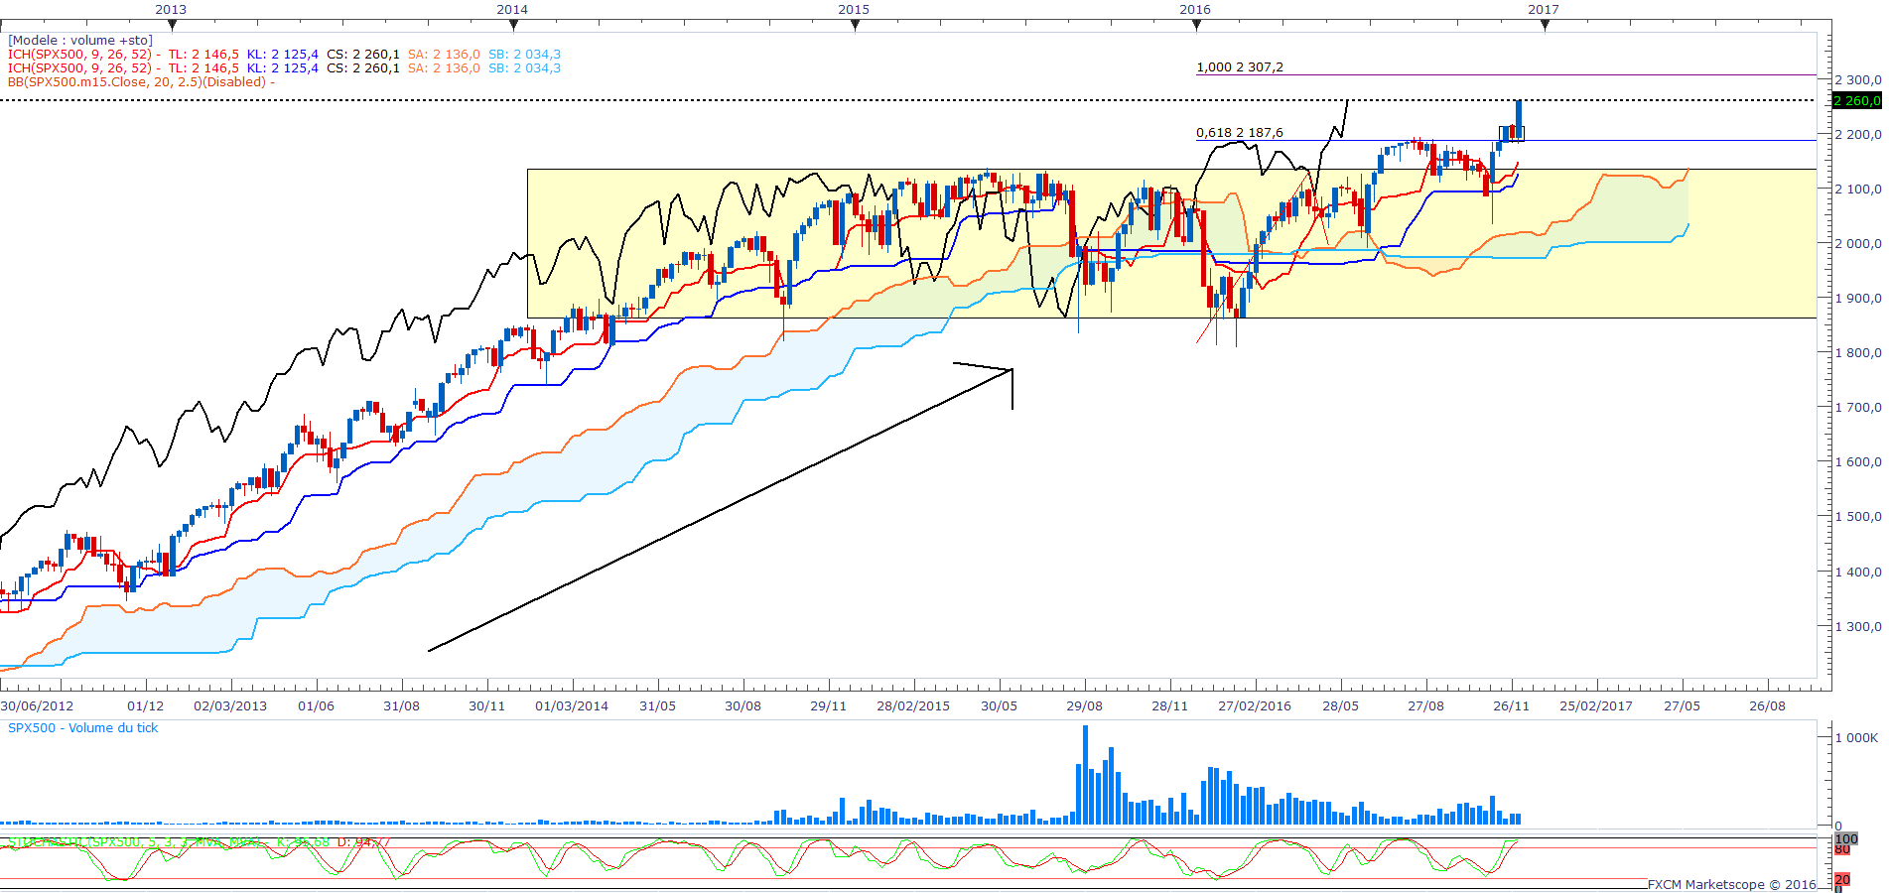Click the 1 600,0 price axis label

pos(1858,462)
